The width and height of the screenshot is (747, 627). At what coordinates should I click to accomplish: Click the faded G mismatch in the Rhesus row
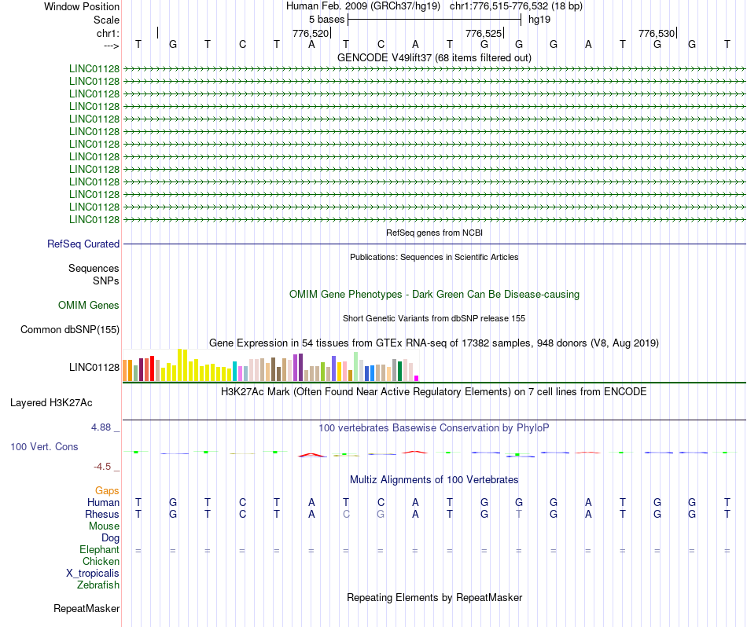380,514
